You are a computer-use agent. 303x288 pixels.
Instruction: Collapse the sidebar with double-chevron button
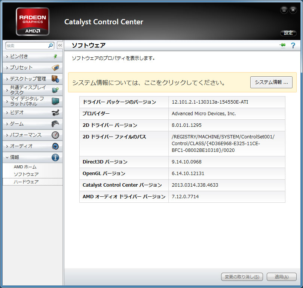pyautogui.click(x=59, y=46)
